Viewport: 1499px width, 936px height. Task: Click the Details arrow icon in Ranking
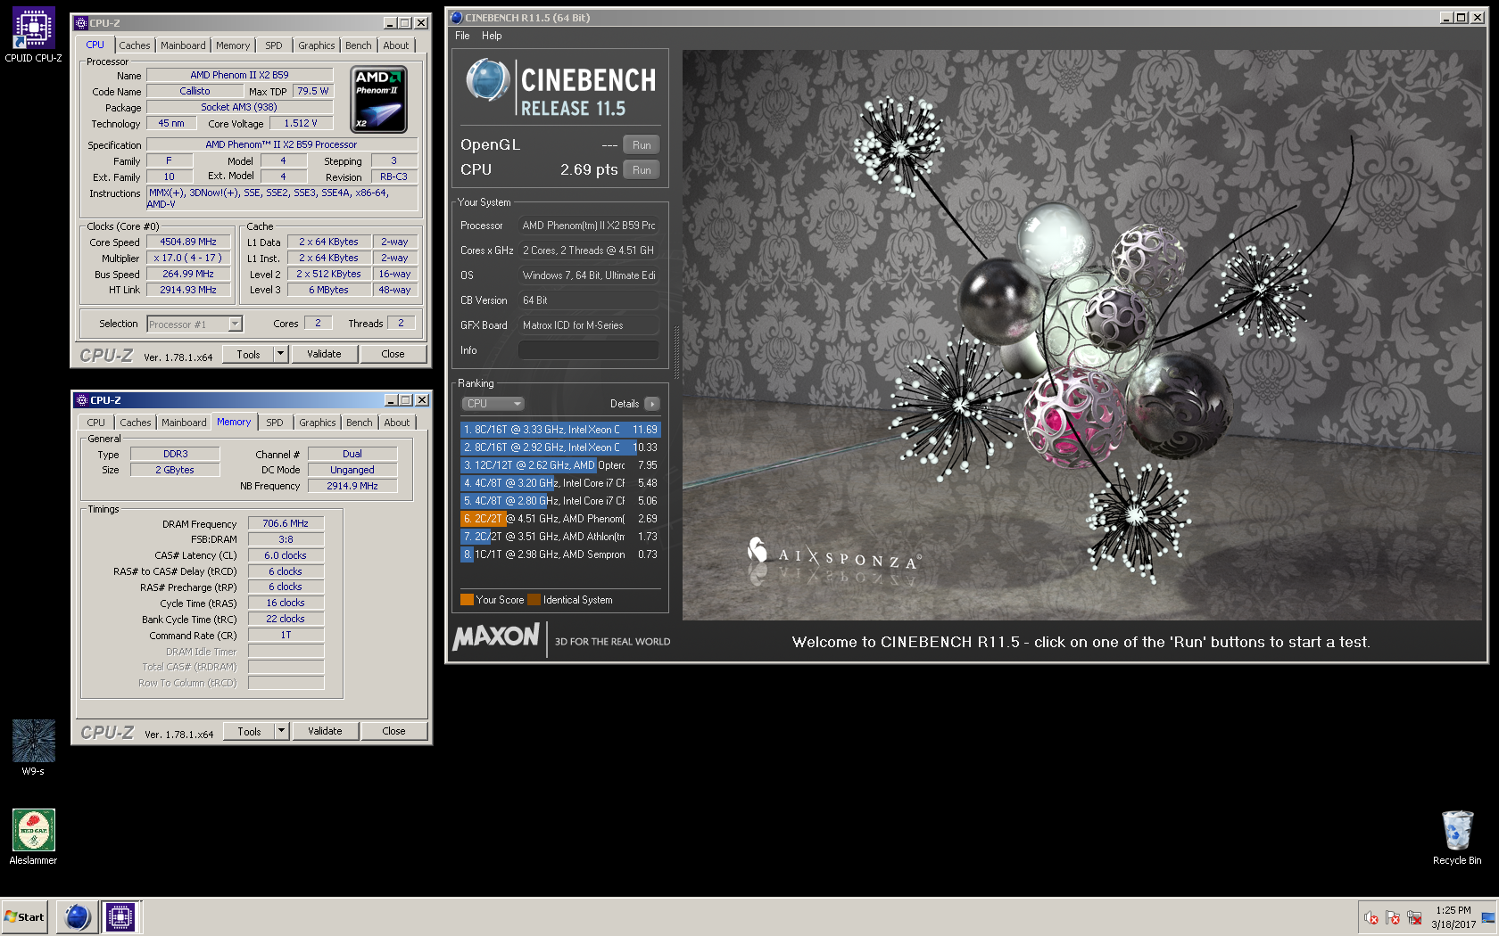pos(652,404)
